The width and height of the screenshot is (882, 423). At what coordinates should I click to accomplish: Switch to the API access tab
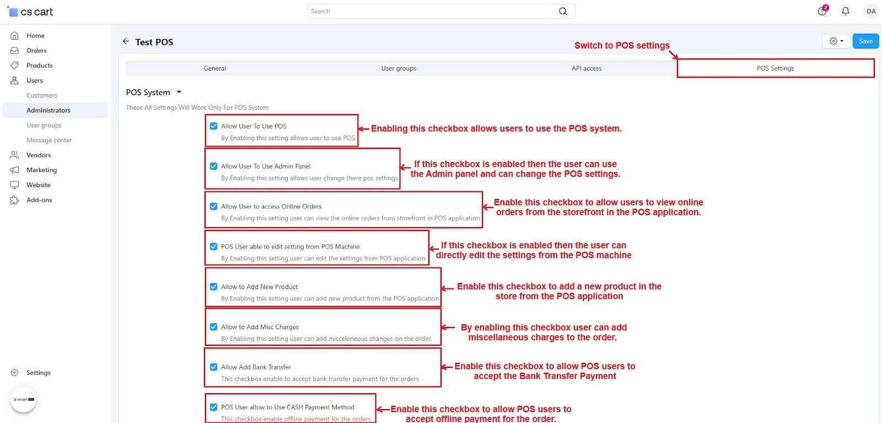586,68
